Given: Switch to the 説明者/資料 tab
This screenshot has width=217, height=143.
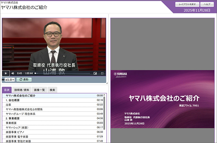Looking at the screenshot, I should (x=22, y=90).
